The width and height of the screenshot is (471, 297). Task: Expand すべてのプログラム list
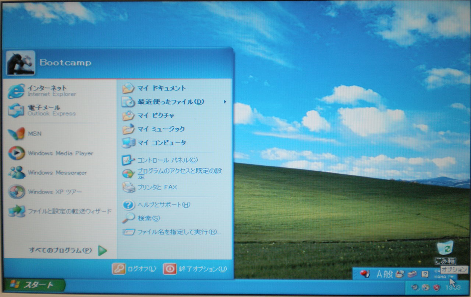[x=68, y=251]
